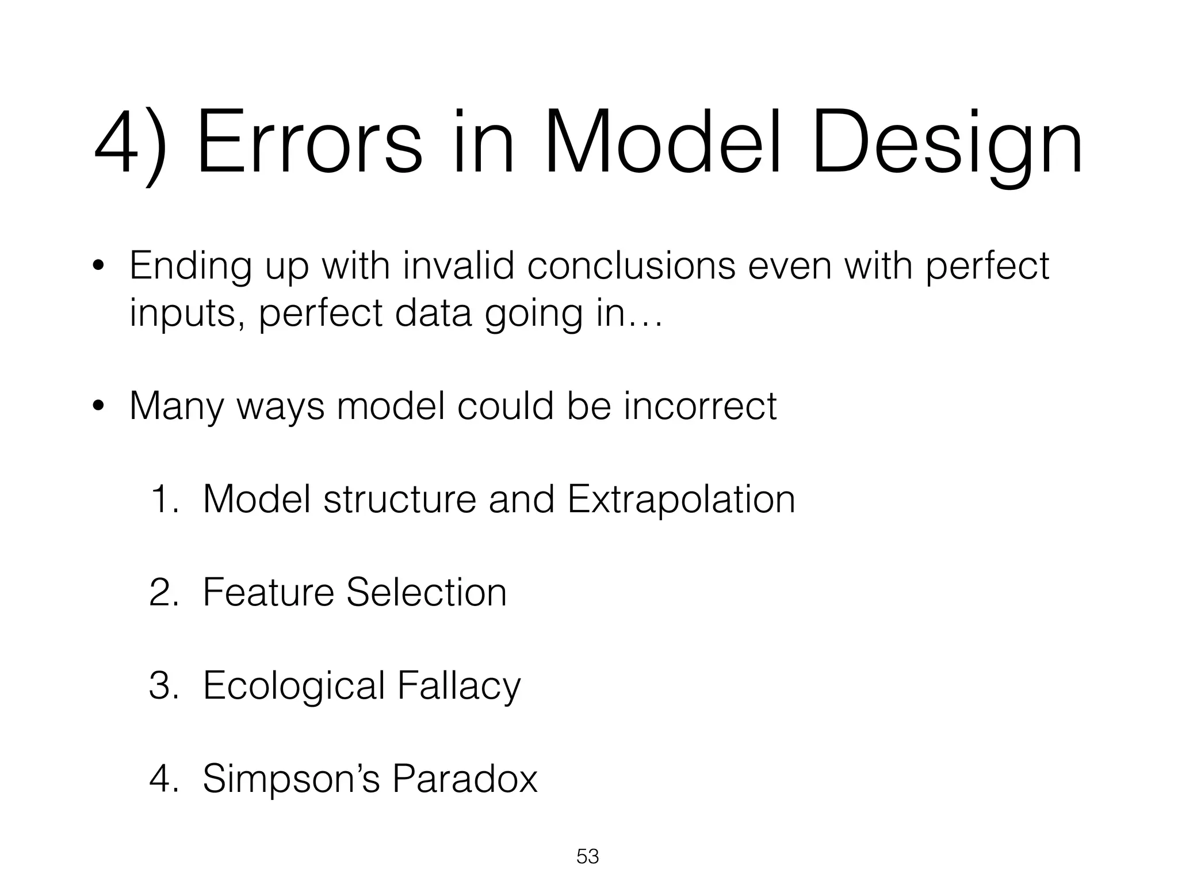Click the word "Extrapolation" in item one
This screenshot has width=1178, height=884.
tap(681, 499)
